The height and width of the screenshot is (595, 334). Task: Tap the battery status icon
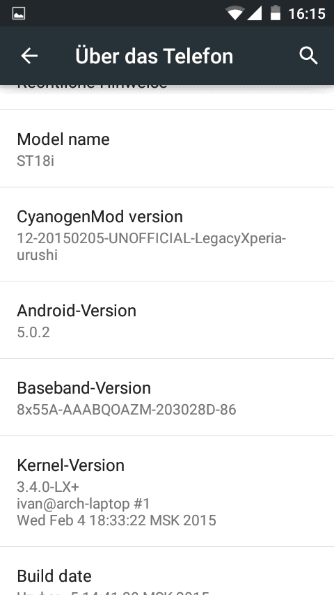coord(276,13)
